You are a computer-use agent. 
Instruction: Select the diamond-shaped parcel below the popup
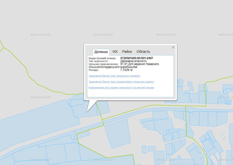(x=118, y=133)
